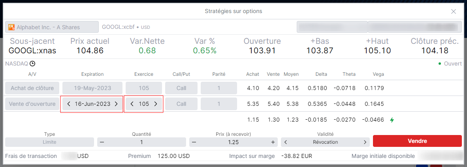
Task: Click the Achat de clôture button
Action: pos(32,88)
